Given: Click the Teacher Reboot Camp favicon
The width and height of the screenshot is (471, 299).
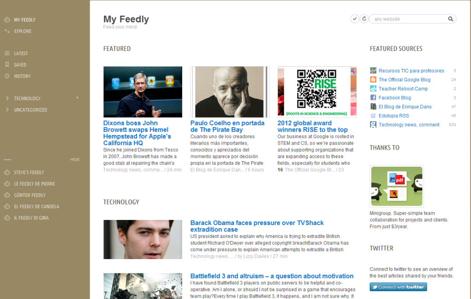Looking at the screenshot, I should coord(373,89).
